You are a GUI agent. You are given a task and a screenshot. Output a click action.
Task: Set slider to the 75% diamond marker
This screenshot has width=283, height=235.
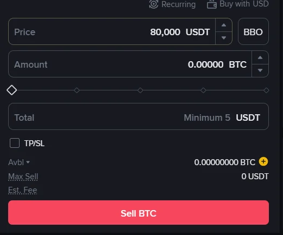[x=203, y=90]
